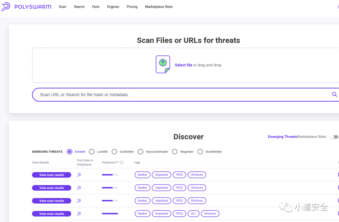Click the file upload icon
This screenshot has height=222, width=339.
coord(163,64)
